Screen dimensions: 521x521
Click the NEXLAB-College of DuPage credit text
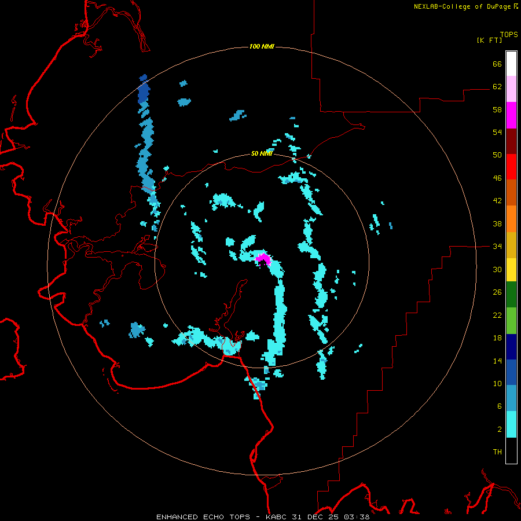pos(462,6)
